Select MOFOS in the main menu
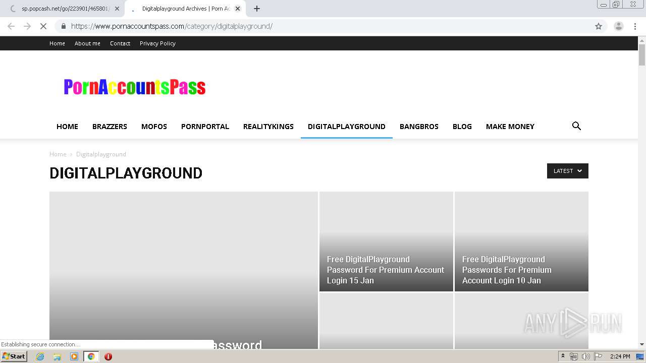Image resolution: width=646 pixels, height=363 pixels. [x=154, y=127]
